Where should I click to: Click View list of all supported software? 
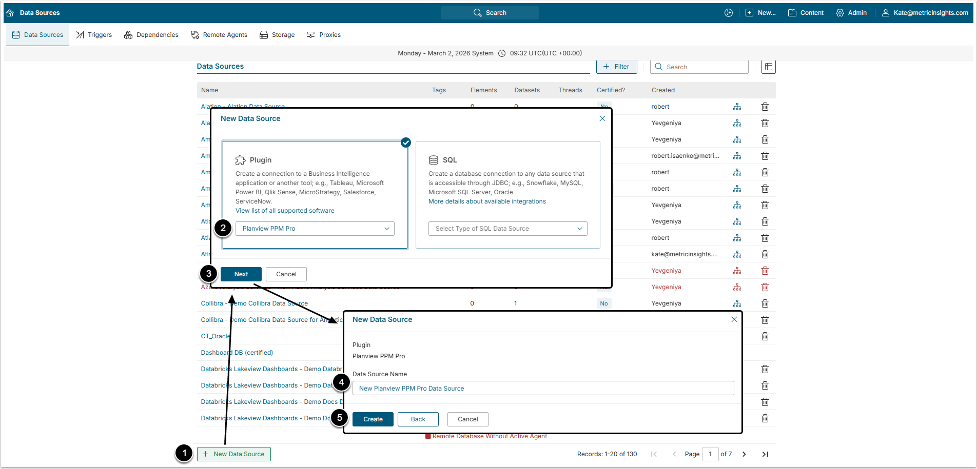(x=285, y=211)
